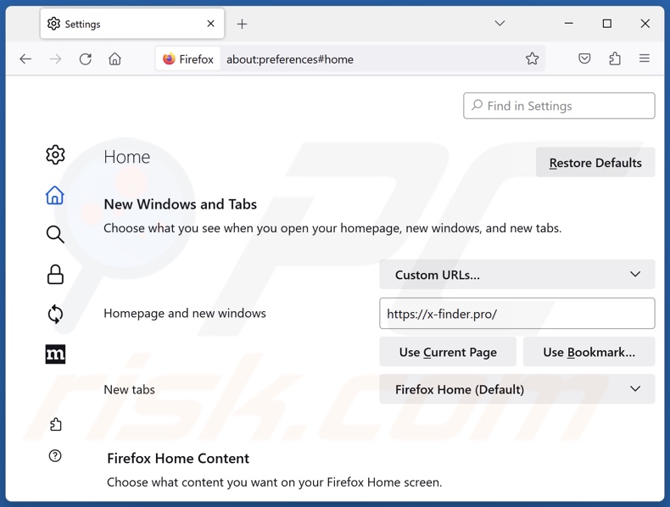The width and height of the screenshot is (670, 507).
Task: Click the Restore Defaults button
Action: pyautogui.click(x=595, y=163)
